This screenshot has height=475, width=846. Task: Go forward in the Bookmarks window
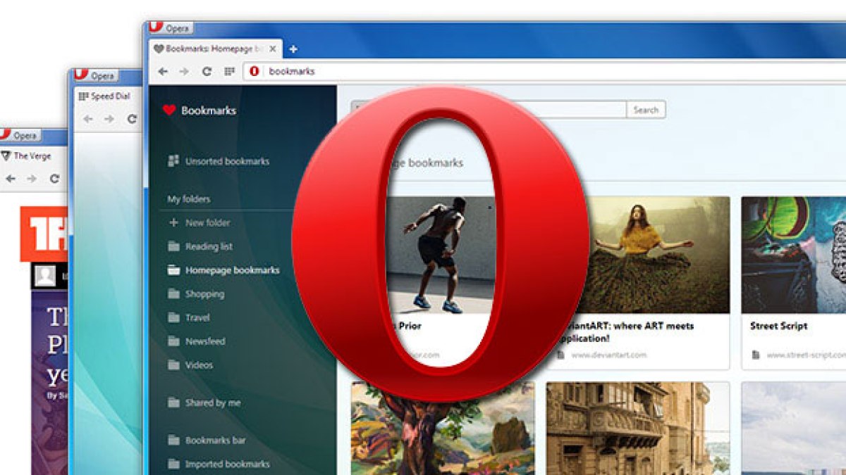click(184, 71)
